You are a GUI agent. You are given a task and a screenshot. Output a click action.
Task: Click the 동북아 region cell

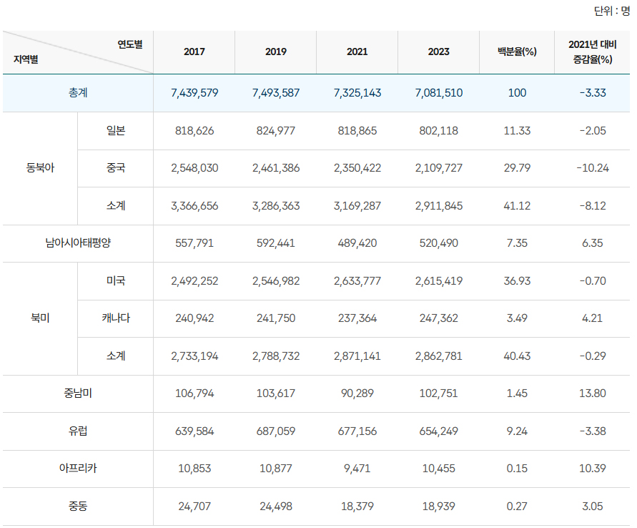point(40,168)
